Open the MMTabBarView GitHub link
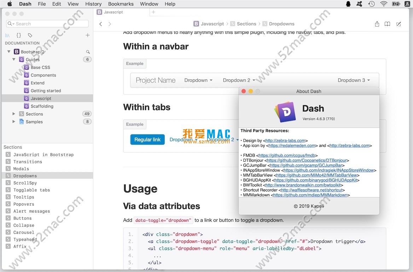Screen dimensions: 413x272 coord(316,175)
